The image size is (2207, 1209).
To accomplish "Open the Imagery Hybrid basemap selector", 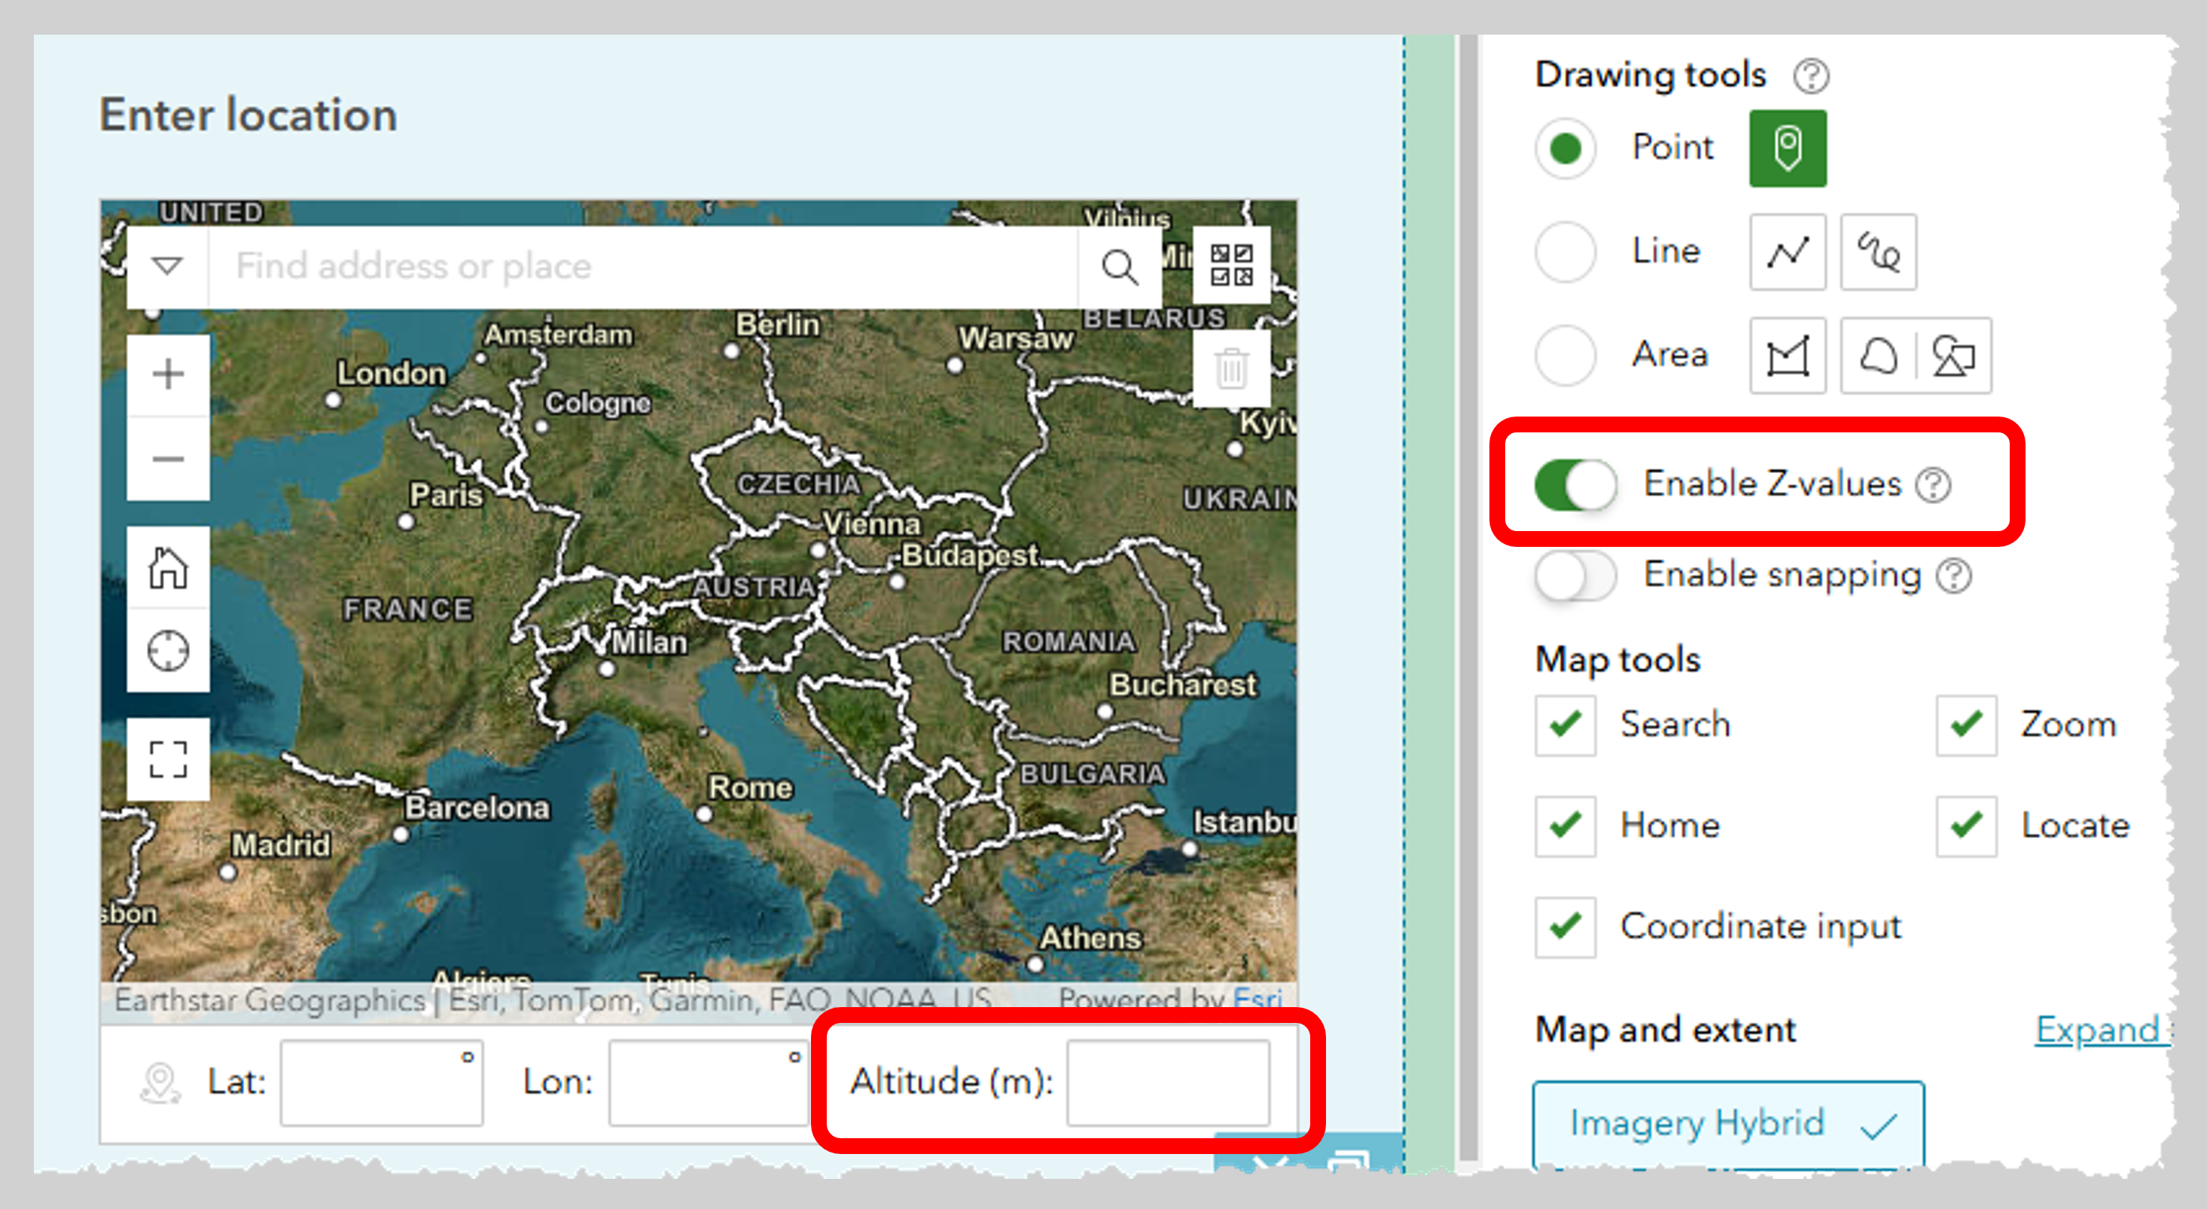I will click(1727, 1122).
